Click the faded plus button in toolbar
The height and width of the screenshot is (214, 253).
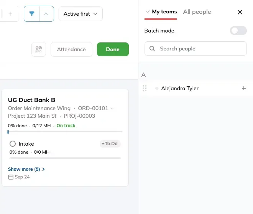tap(10, 14)
